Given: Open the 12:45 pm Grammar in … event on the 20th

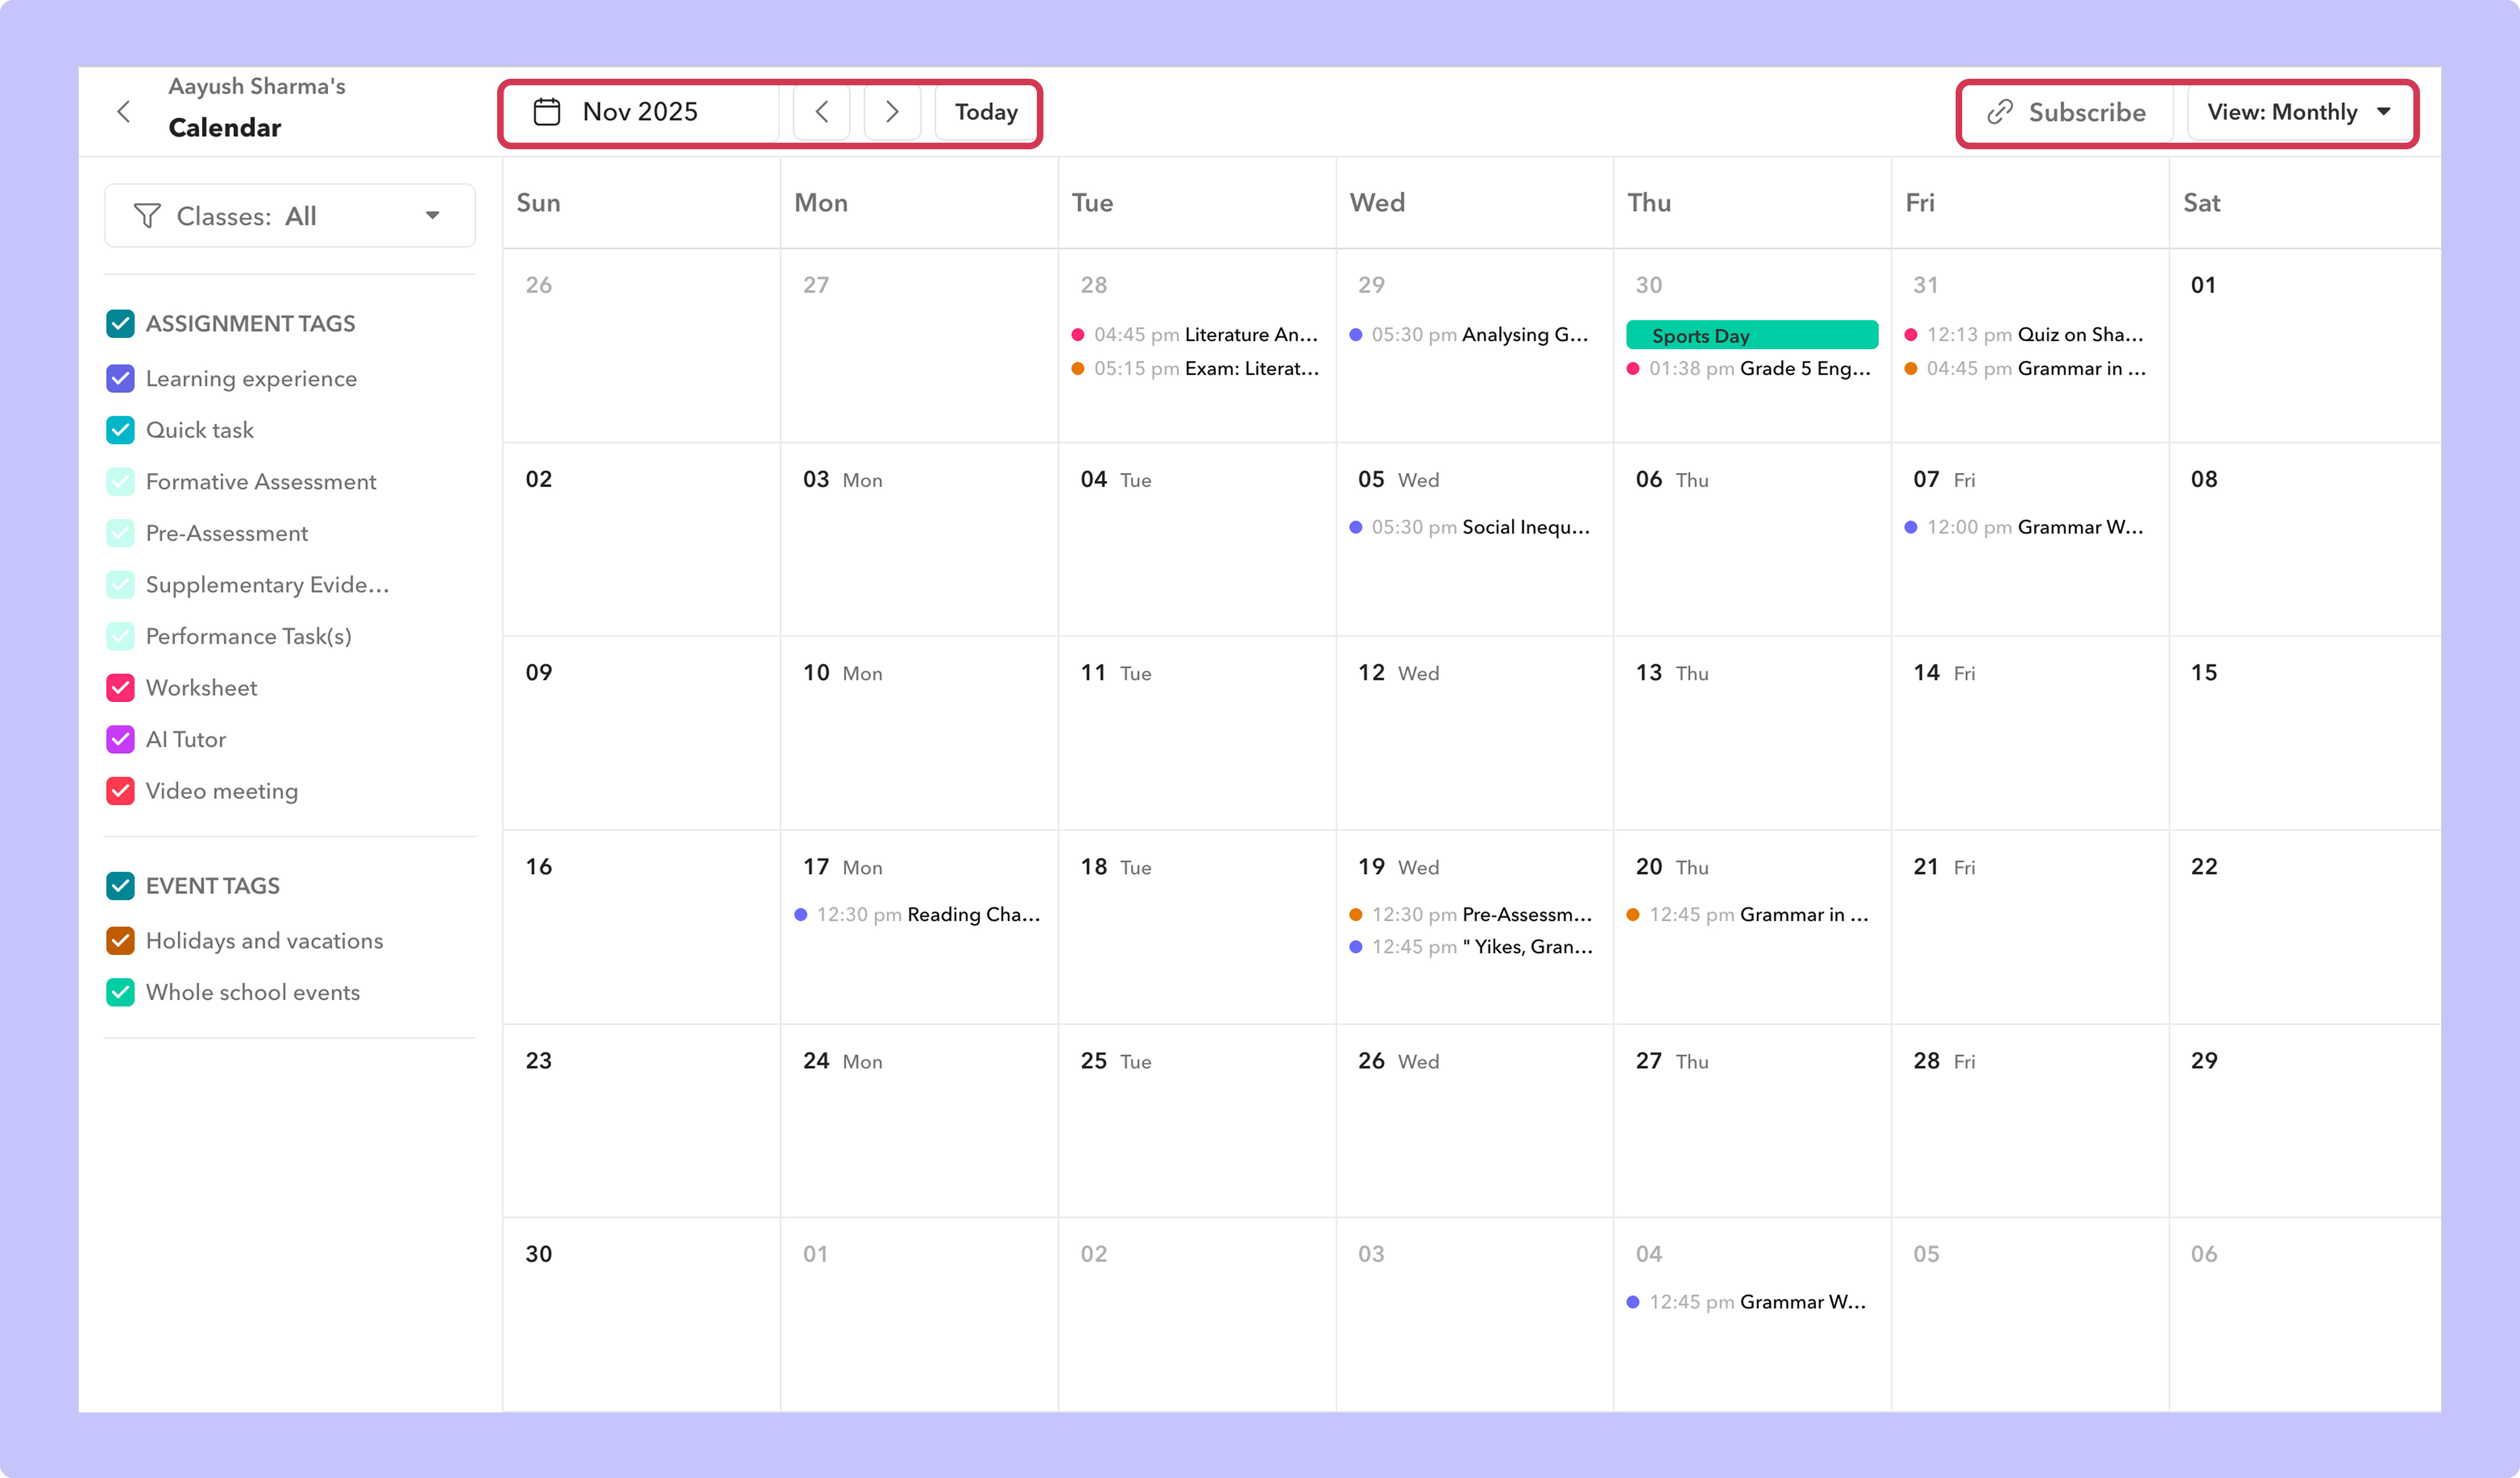Looking at the screenshot, I should [x=1748, y=915].
